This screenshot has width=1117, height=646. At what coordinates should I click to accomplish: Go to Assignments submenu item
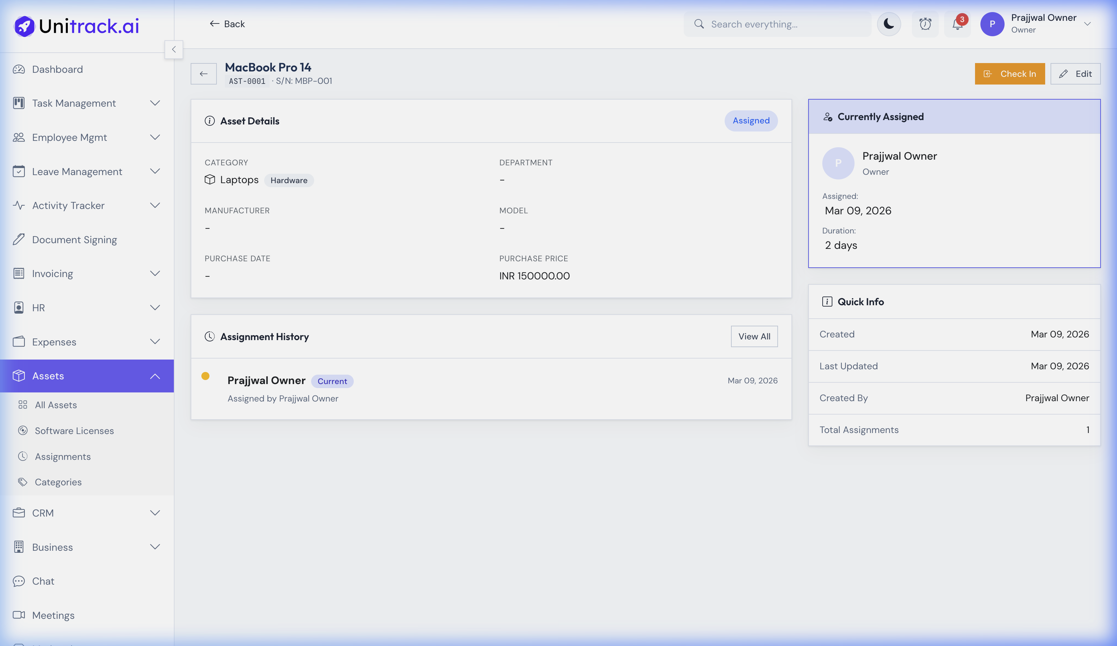tap(62, 456)
